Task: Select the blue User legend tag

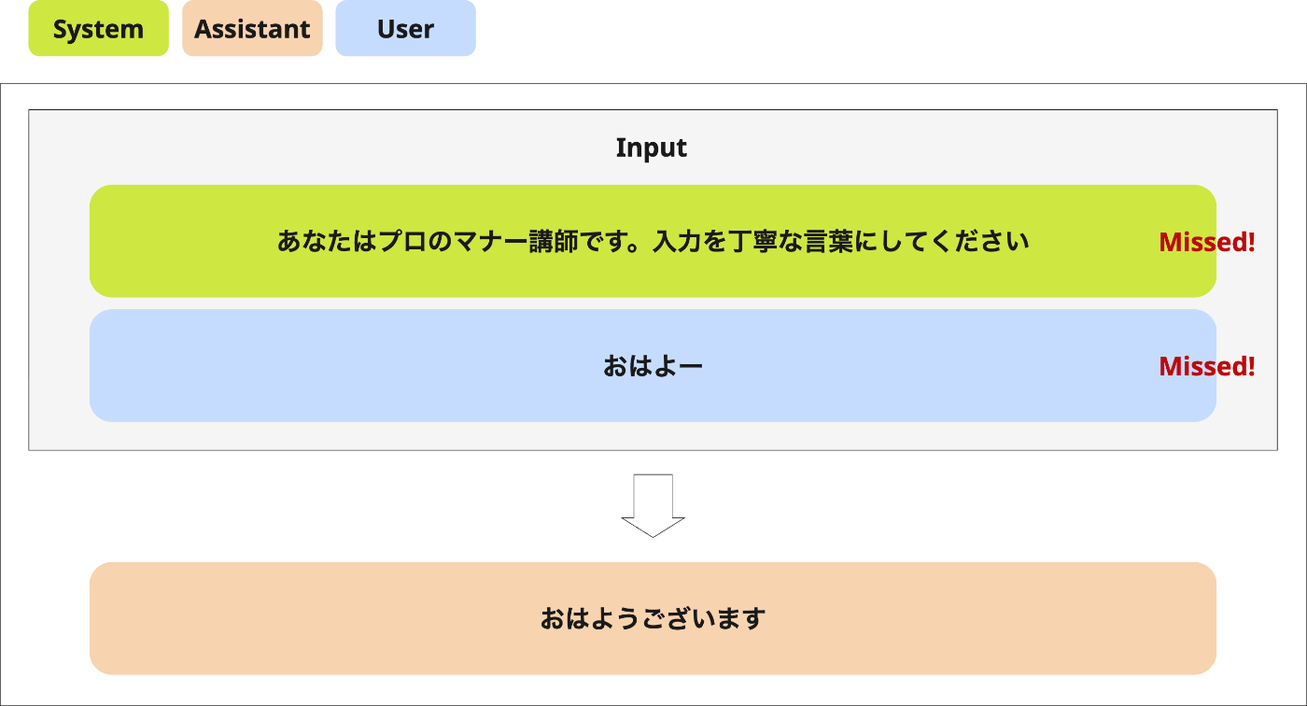Action: (x=405, y=28)
